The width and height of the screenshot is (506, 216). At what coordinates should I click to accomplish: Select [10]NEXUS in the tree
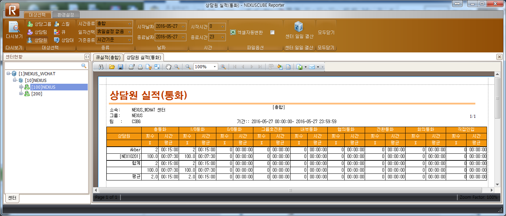point(36,80)
